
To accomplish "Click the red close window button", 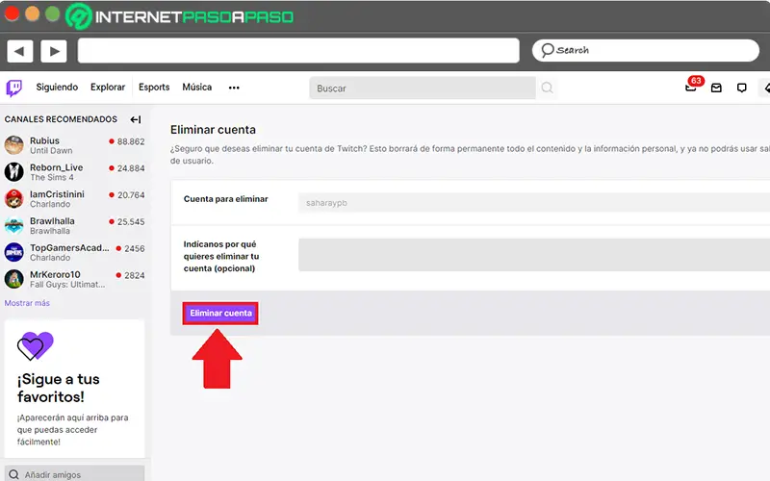I will (x=12, y=13).
